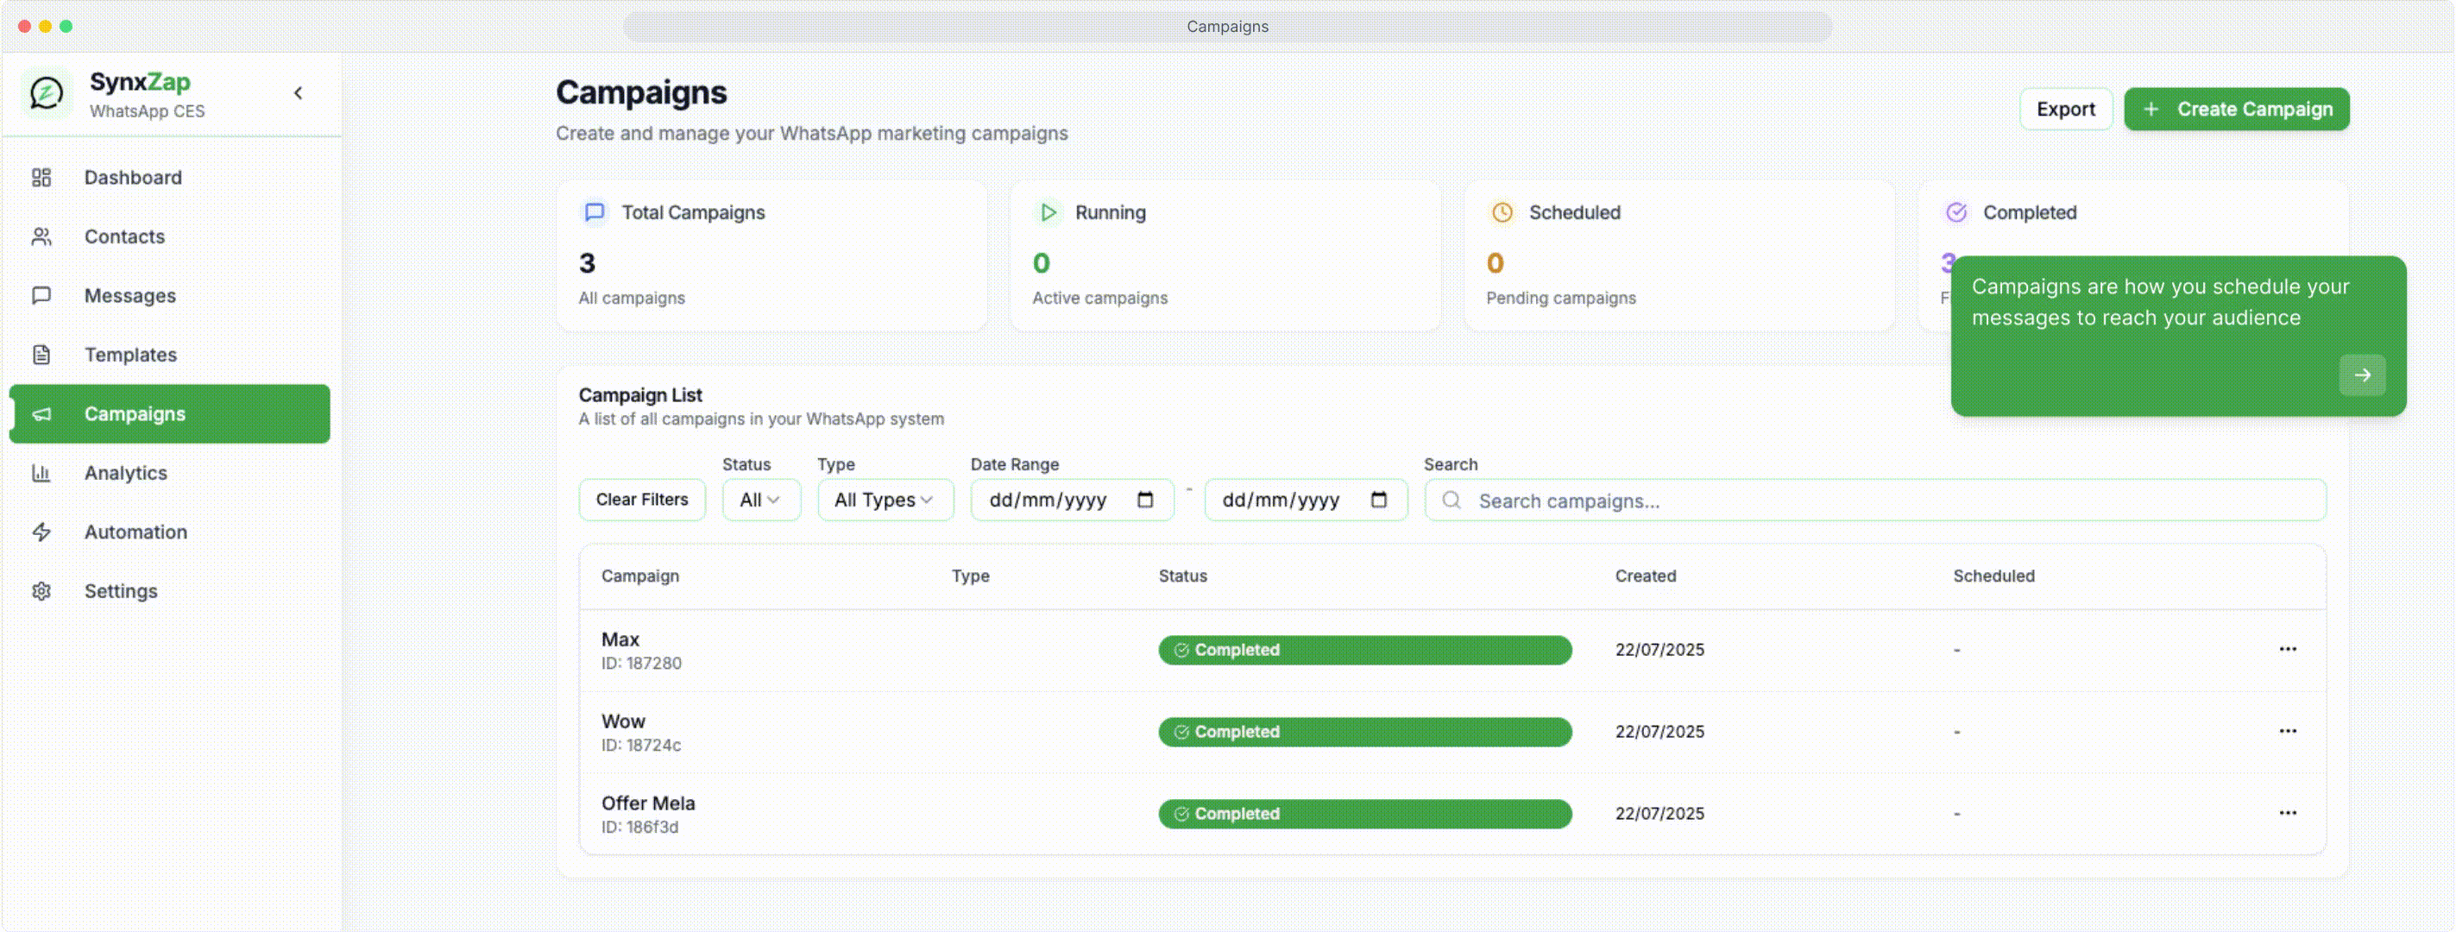Open the Templates page
This screenshot has width=2456, height=932.
[170, 355]
